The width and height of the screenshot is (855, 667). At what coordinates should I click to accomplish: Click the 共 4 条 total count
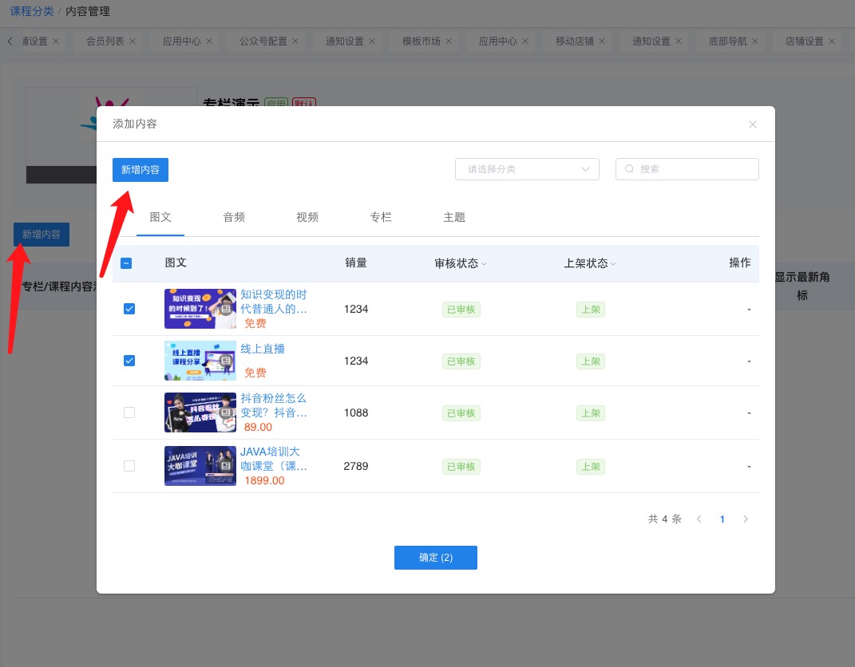pos(665,519)
